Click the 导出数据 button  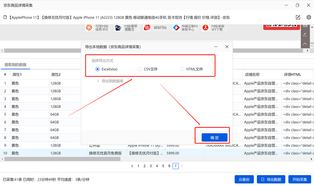coord(271,179)
